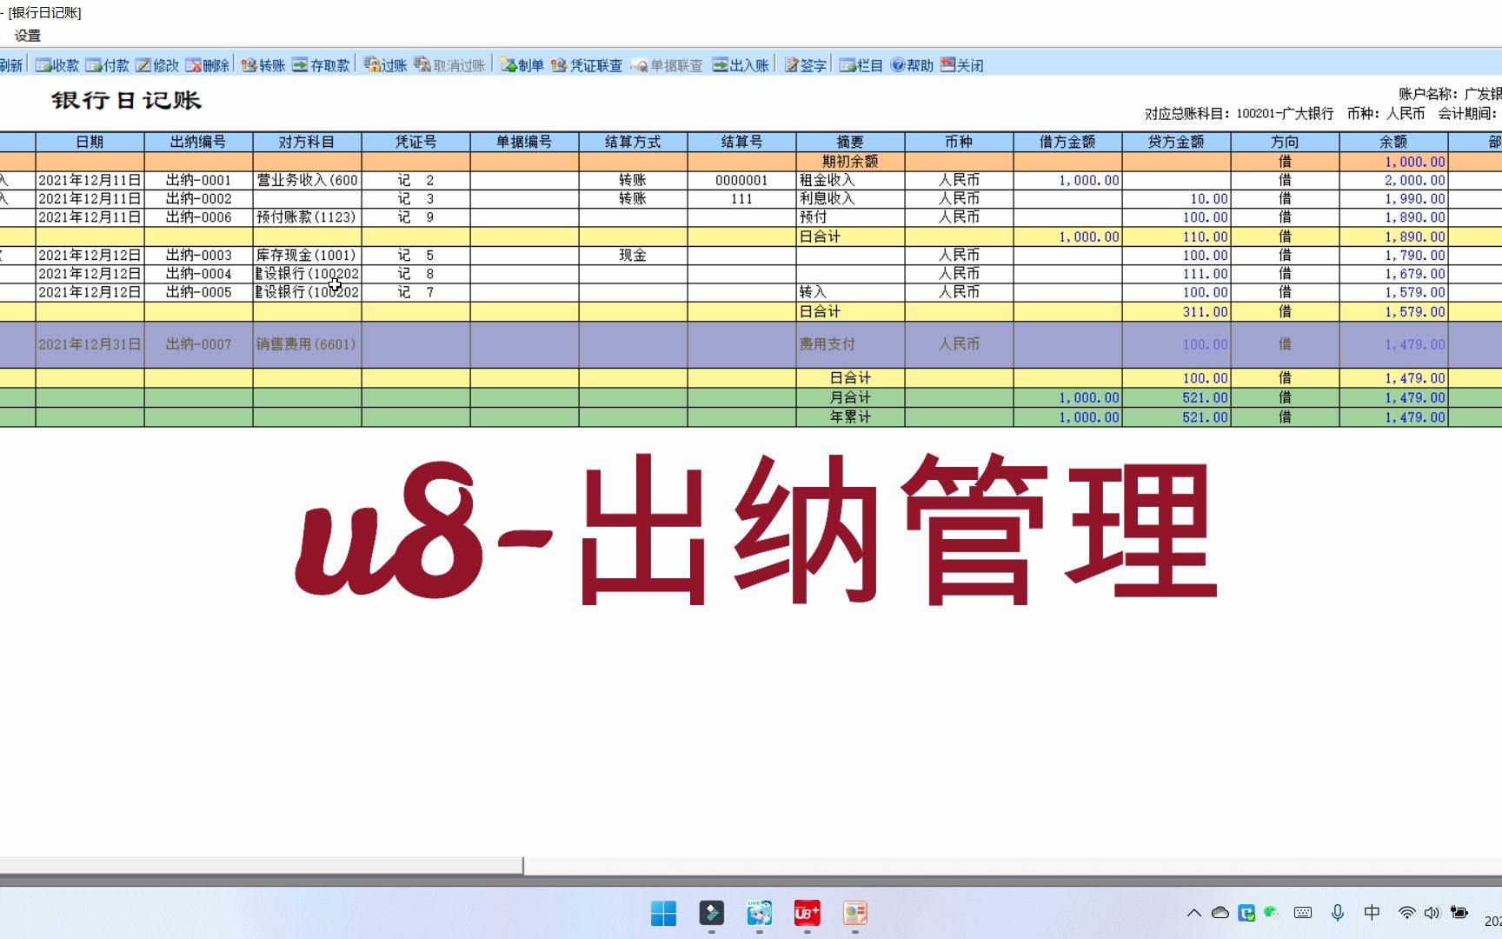Screen dimensions: 1502x939
Task: Open the 转账 (transfer) tool
Action: coord(263,65)
